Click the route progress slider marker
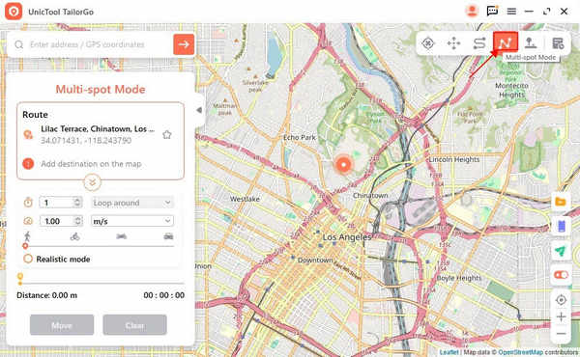The height and width of the screenshot is (357, 580). [20, 279]
